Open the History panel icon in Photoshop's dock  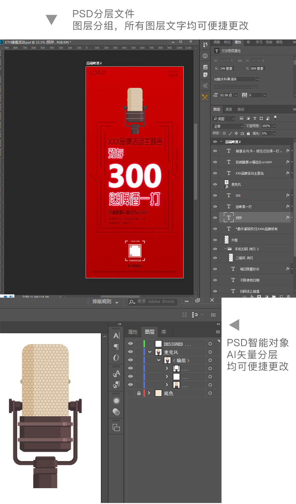(205, 44)
